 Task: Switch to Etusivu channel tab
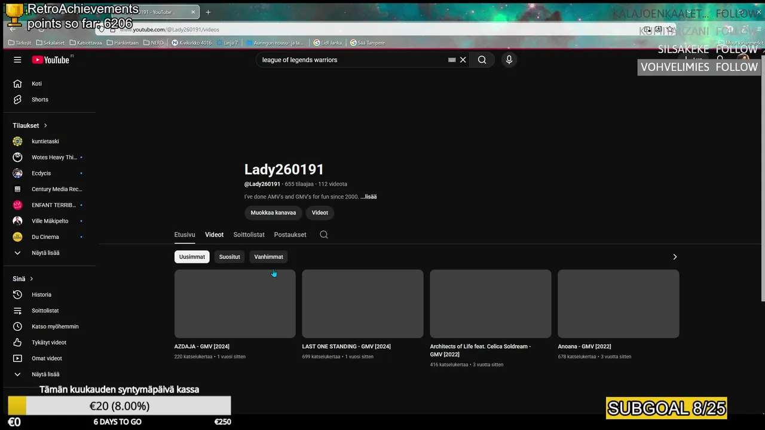185,235
